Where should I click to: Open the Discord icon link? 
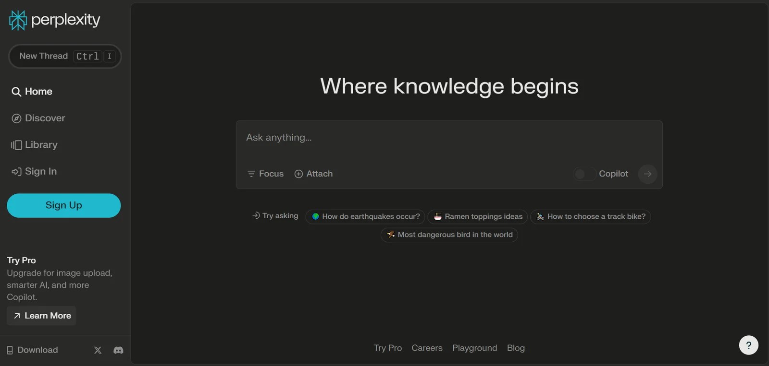click(x=118, y=350)
